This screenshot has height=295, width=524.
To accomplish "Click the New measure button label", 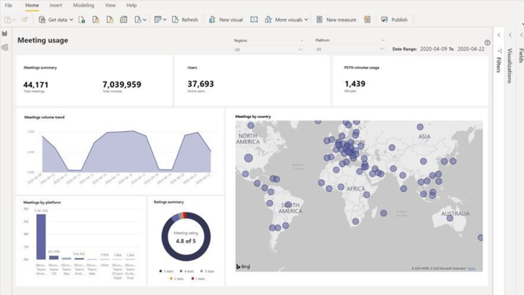I will pos(341,20).
